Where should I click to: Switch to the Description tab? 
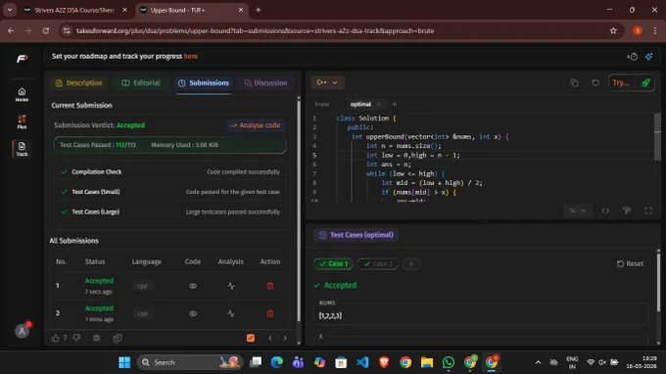[78, 83]
